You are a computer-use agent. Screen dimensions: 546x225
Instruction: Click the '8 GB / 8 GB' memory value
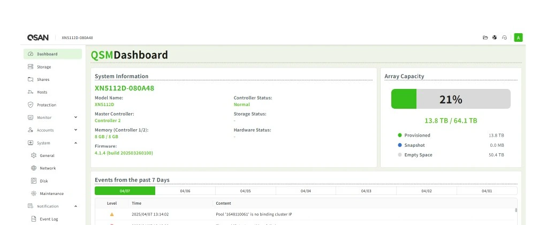pos(107,137)
